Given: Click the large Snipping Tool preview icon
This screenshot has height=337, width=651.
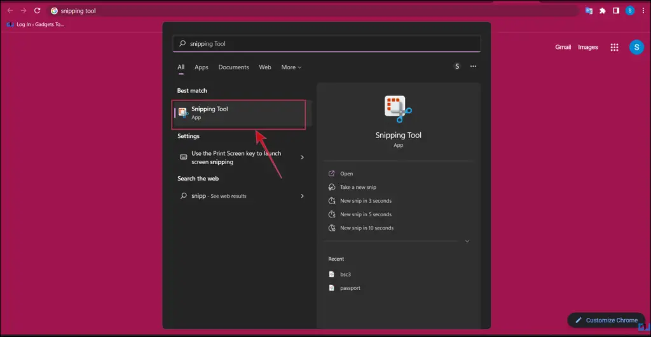Looking at the screenshot, I should tap(398, 109).
